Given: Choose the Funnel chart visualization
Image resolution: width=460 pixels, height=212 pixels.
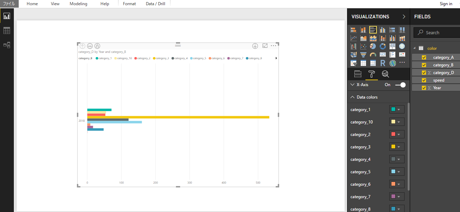Looking at the screenshot, I should [x=363, y=55].
